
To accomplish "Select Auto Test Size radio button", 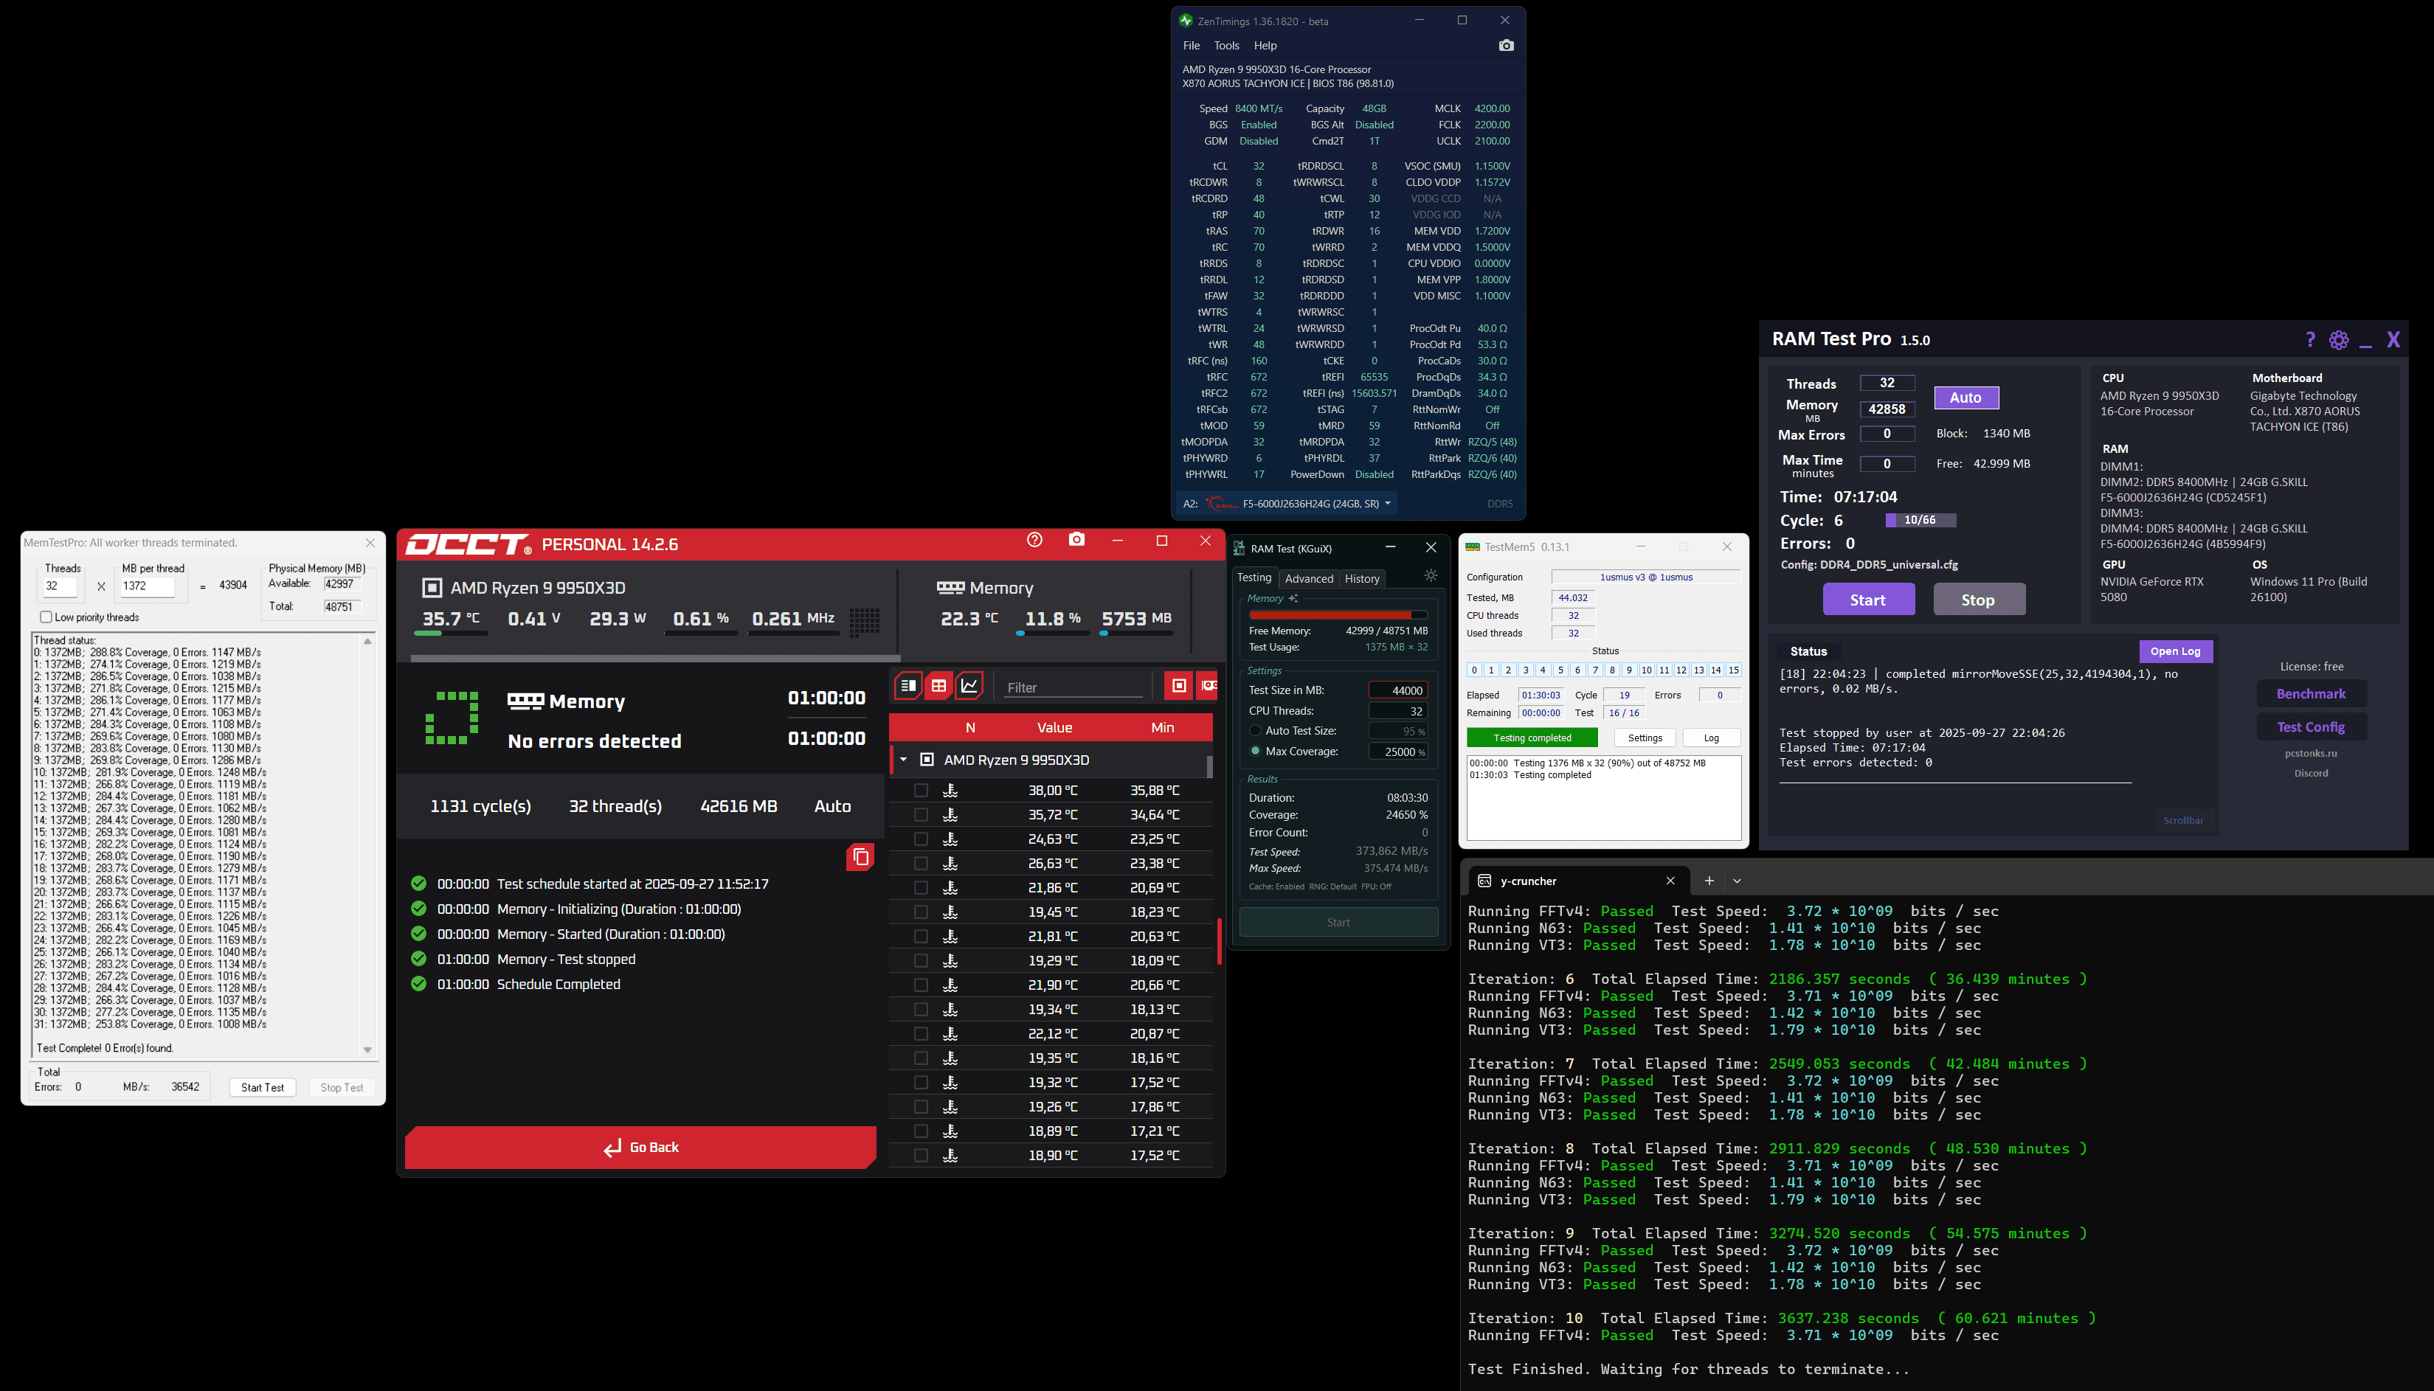I will pos(1255,731).
